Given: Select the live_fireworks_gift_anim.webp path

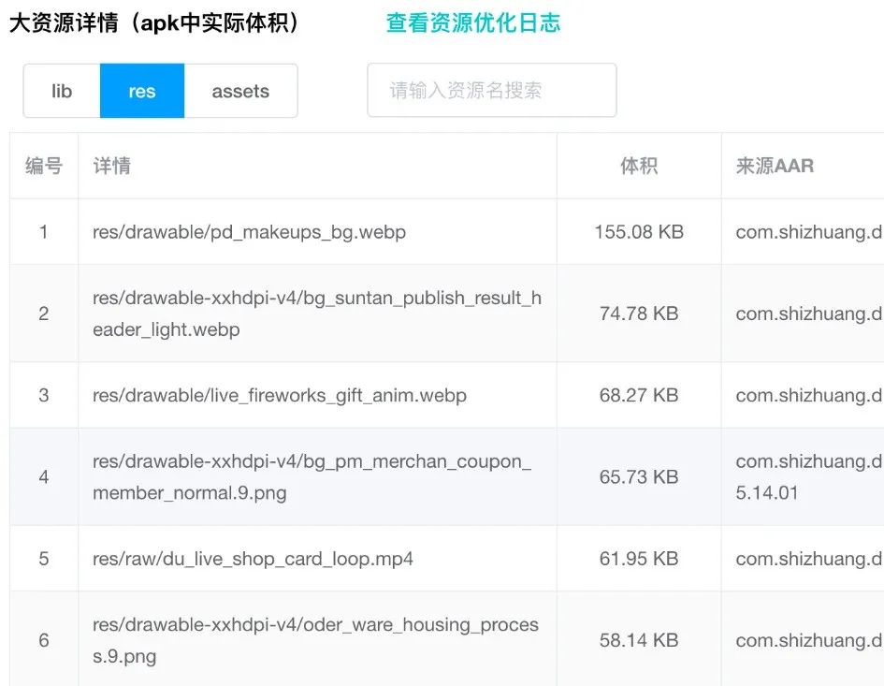Looking at the screenshot, I should click(280, 395).
